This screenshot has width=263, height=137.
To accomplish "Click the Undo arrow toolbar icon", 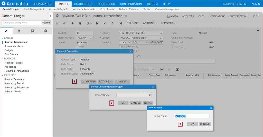I will [x=65, y=23].
